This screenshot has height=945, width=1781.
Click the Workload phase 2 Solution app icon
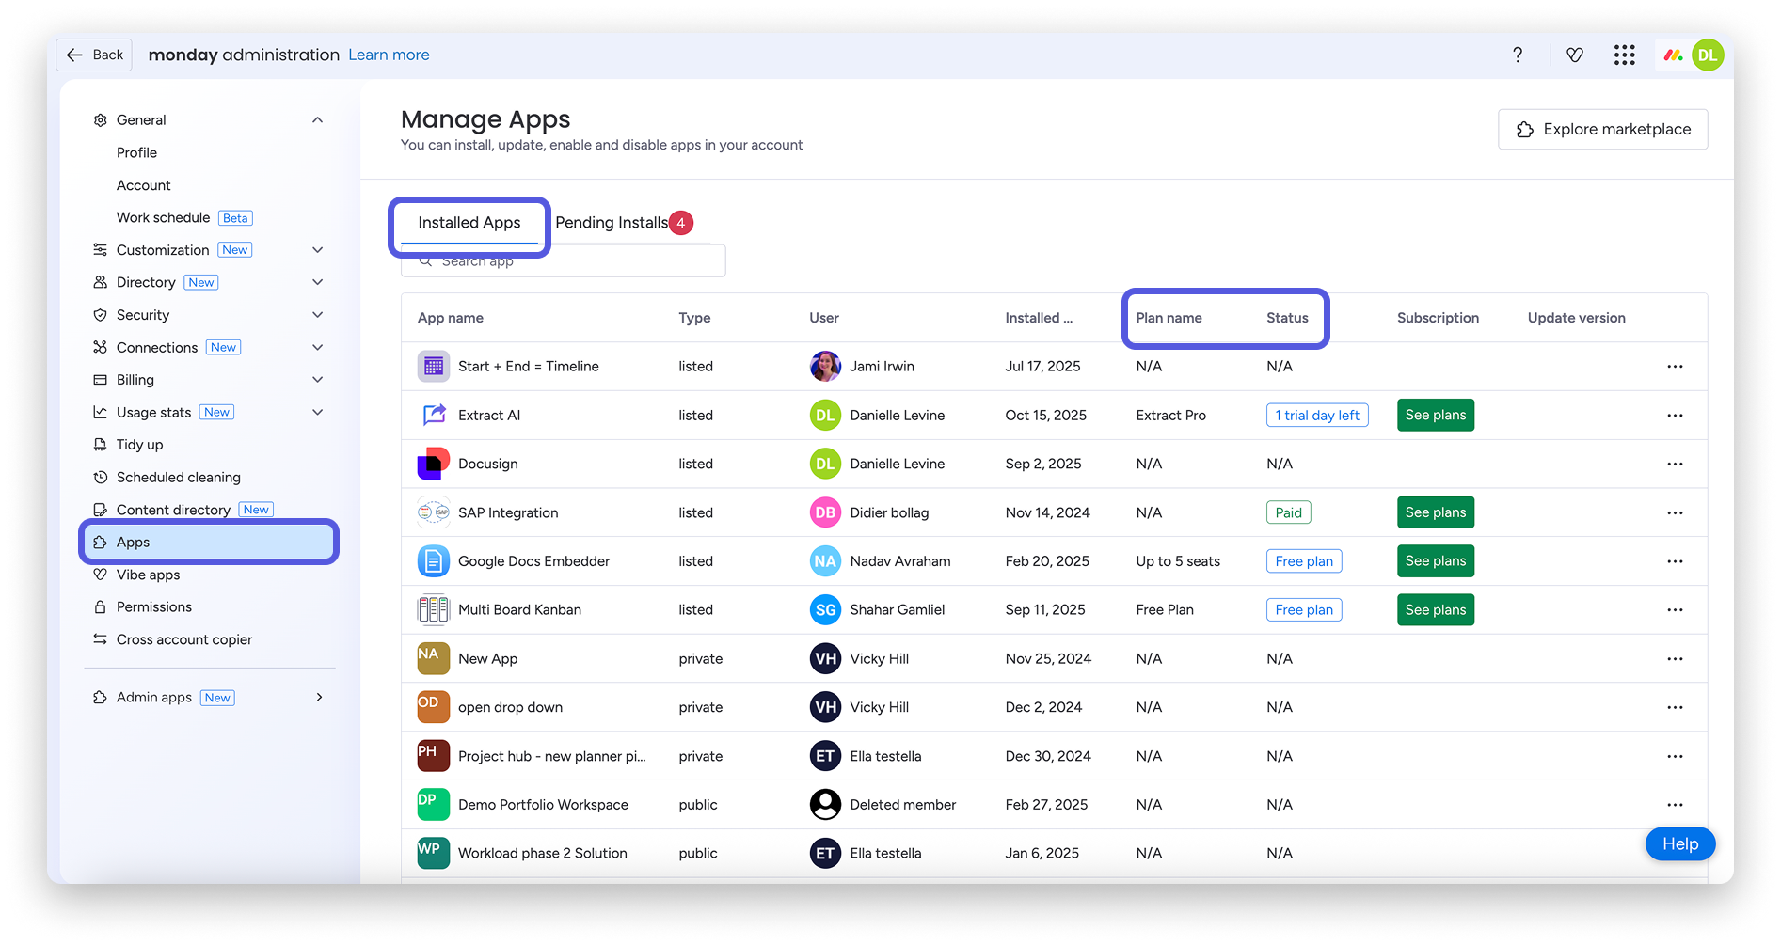[x=434, y=853]
